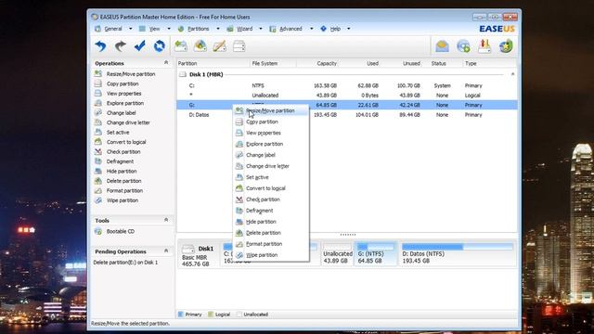The width and height of the screenshot is (594, 334).
Task: Click View properties in Operations sidebar
Action: [x=123, y=94]
